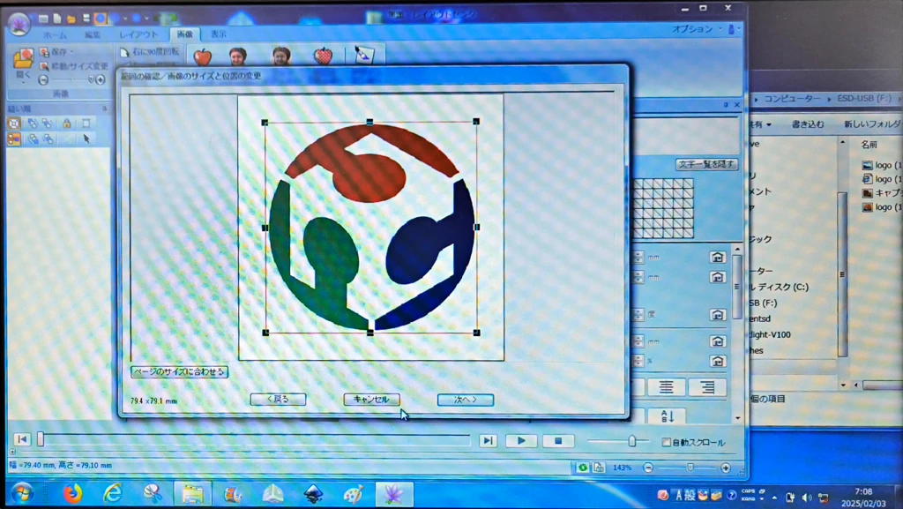Open Internet Explorer from the taskbar
Screen dimensions: 903x509
(113, 494)
